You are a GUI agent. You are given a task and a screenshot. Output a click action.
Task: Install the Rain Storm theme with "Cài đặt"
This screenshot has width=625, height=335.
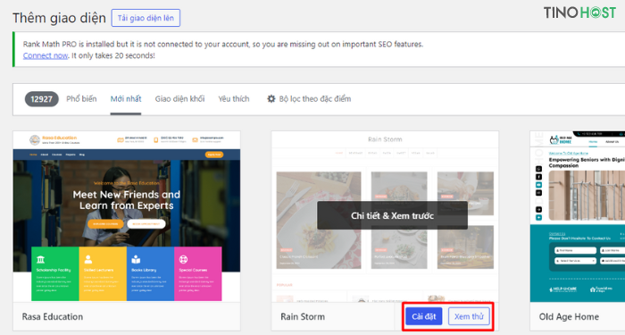424,316
